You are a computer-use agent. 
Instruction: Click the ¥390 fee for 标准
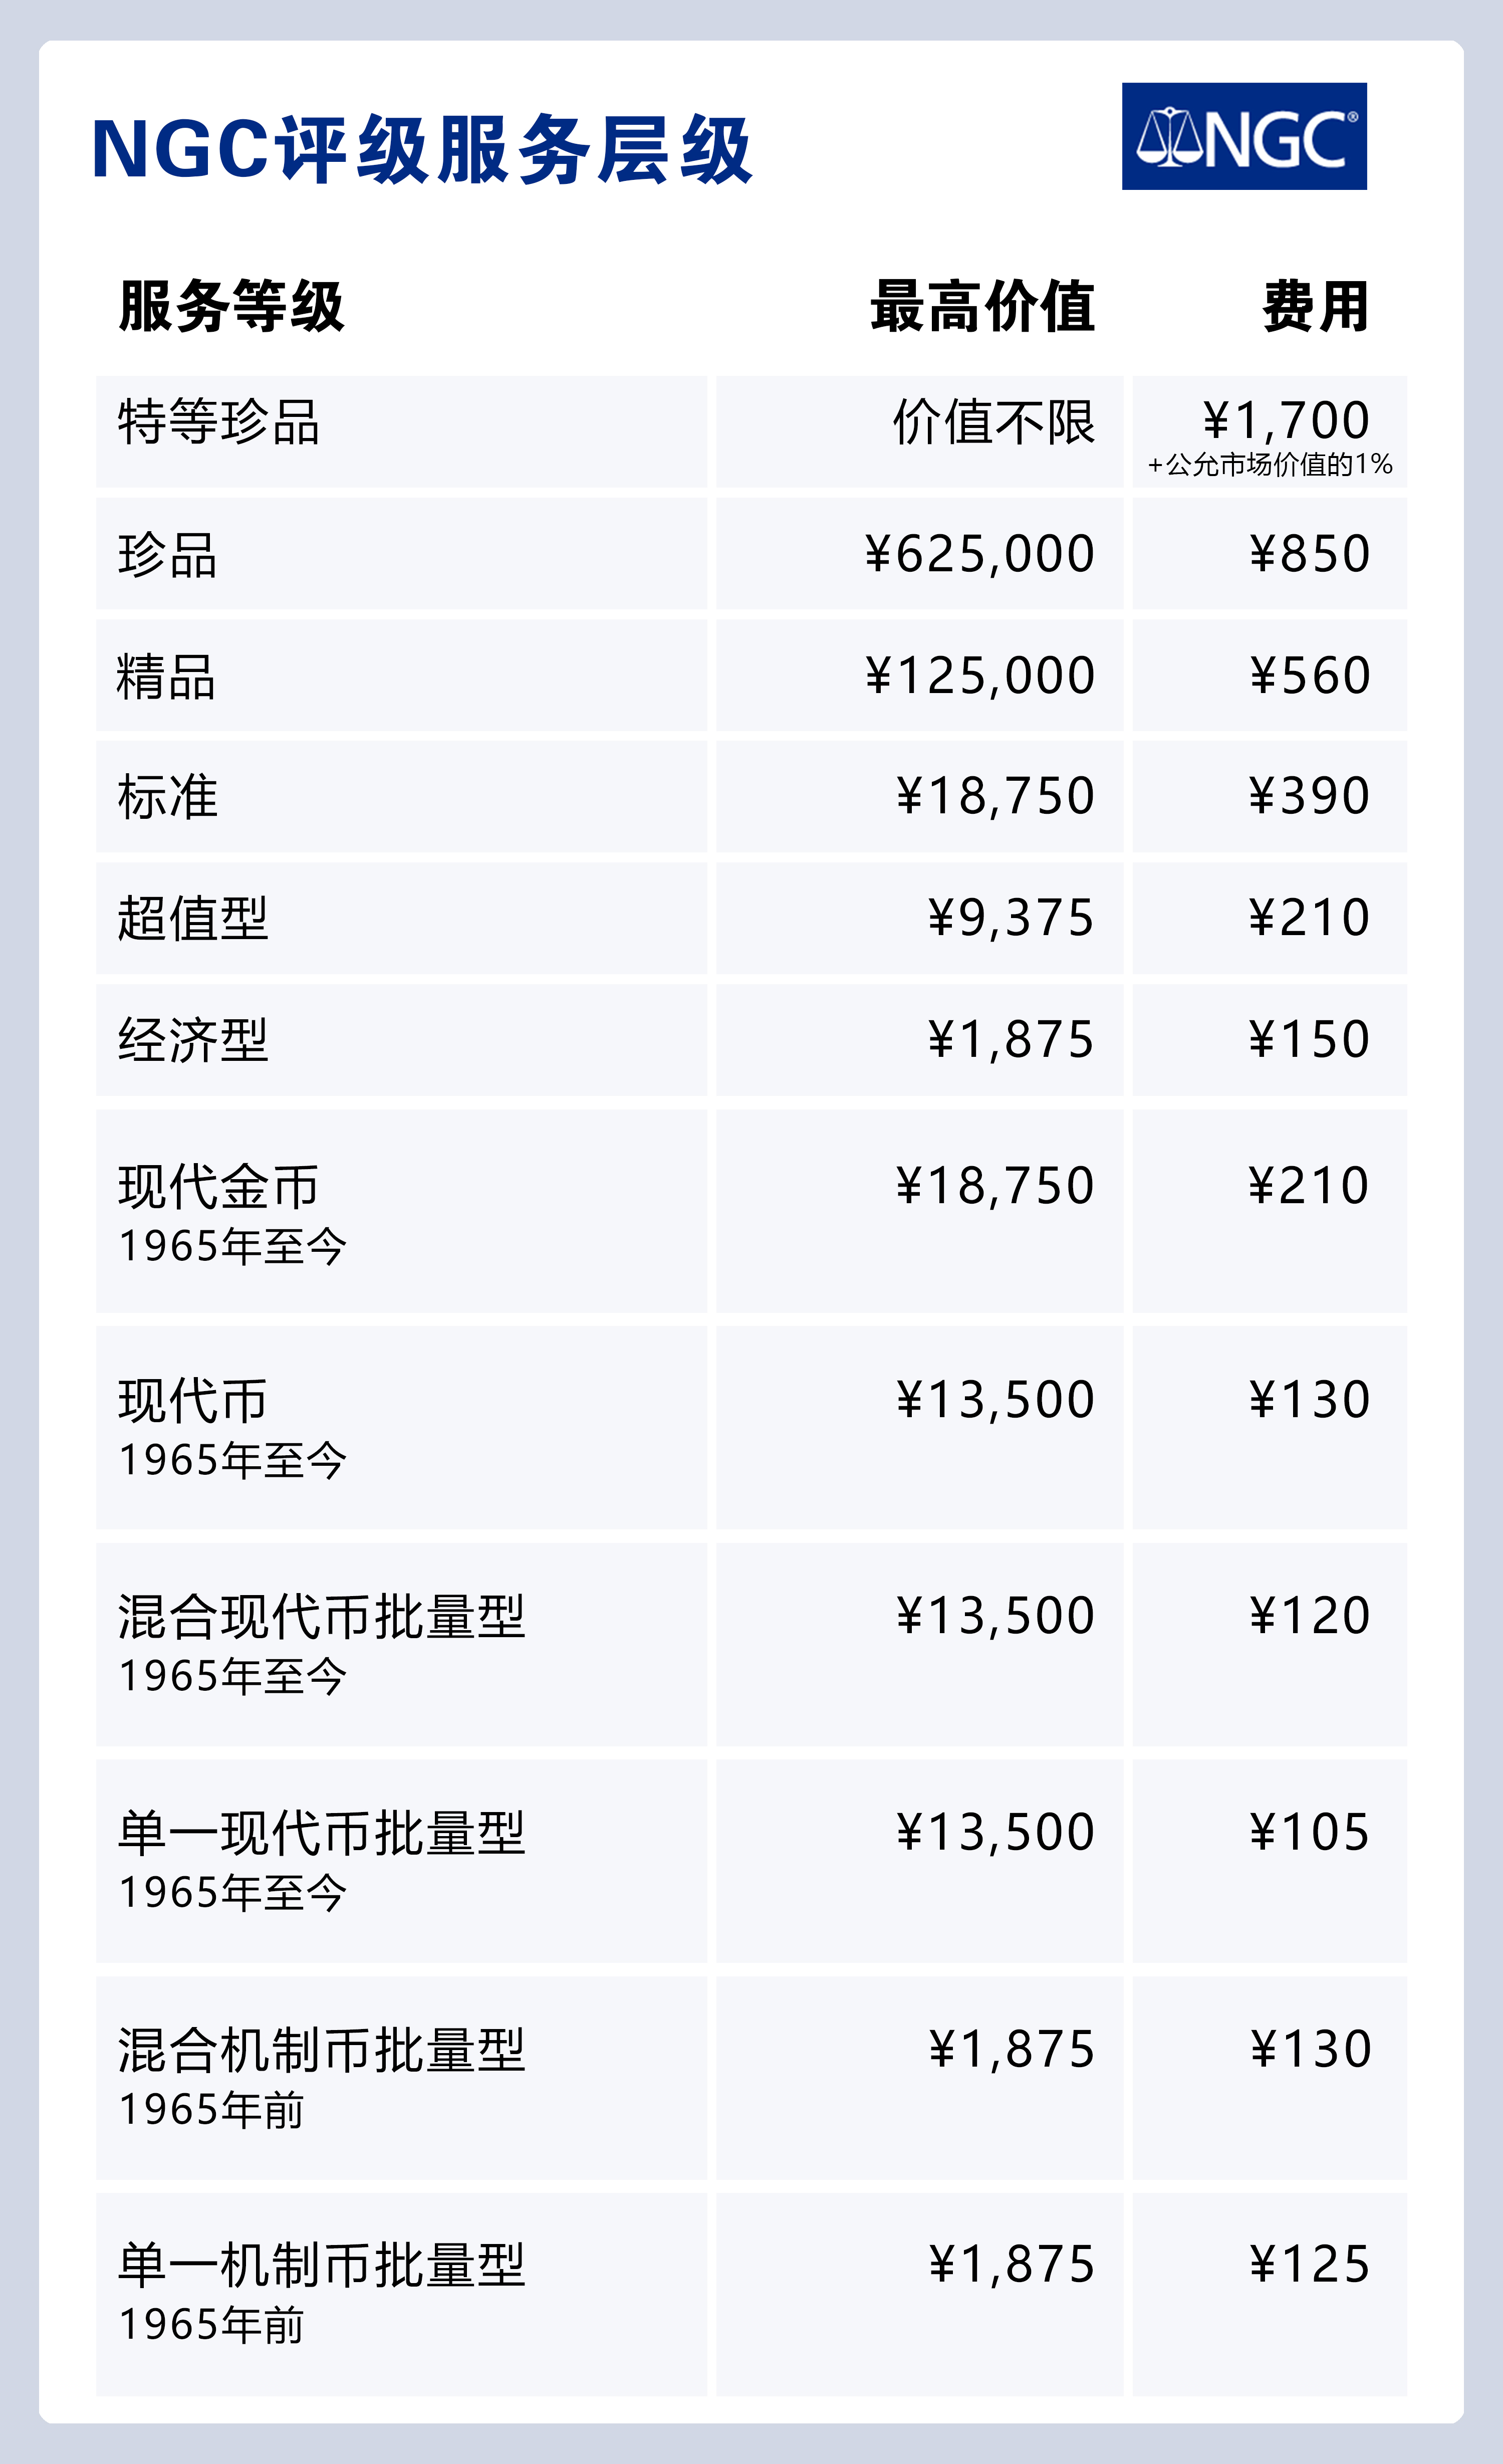1309,797
